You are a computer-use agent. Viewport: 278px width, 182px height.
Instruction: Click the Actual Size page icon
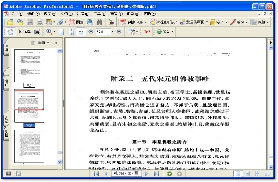(61, 32)
